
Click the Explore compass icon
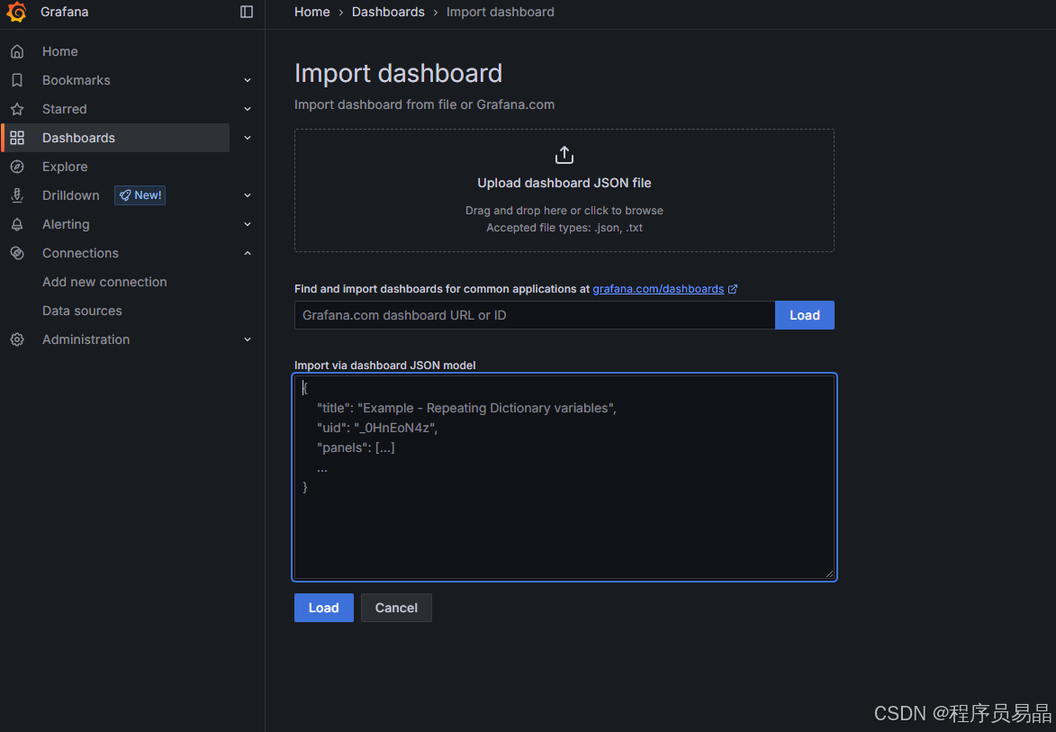17,167
